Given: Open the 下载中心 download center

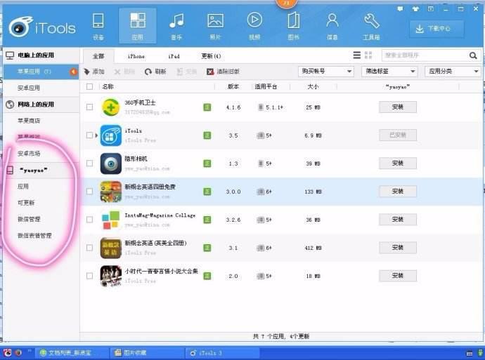Looking at the screenshot, I should pos(436,29).
